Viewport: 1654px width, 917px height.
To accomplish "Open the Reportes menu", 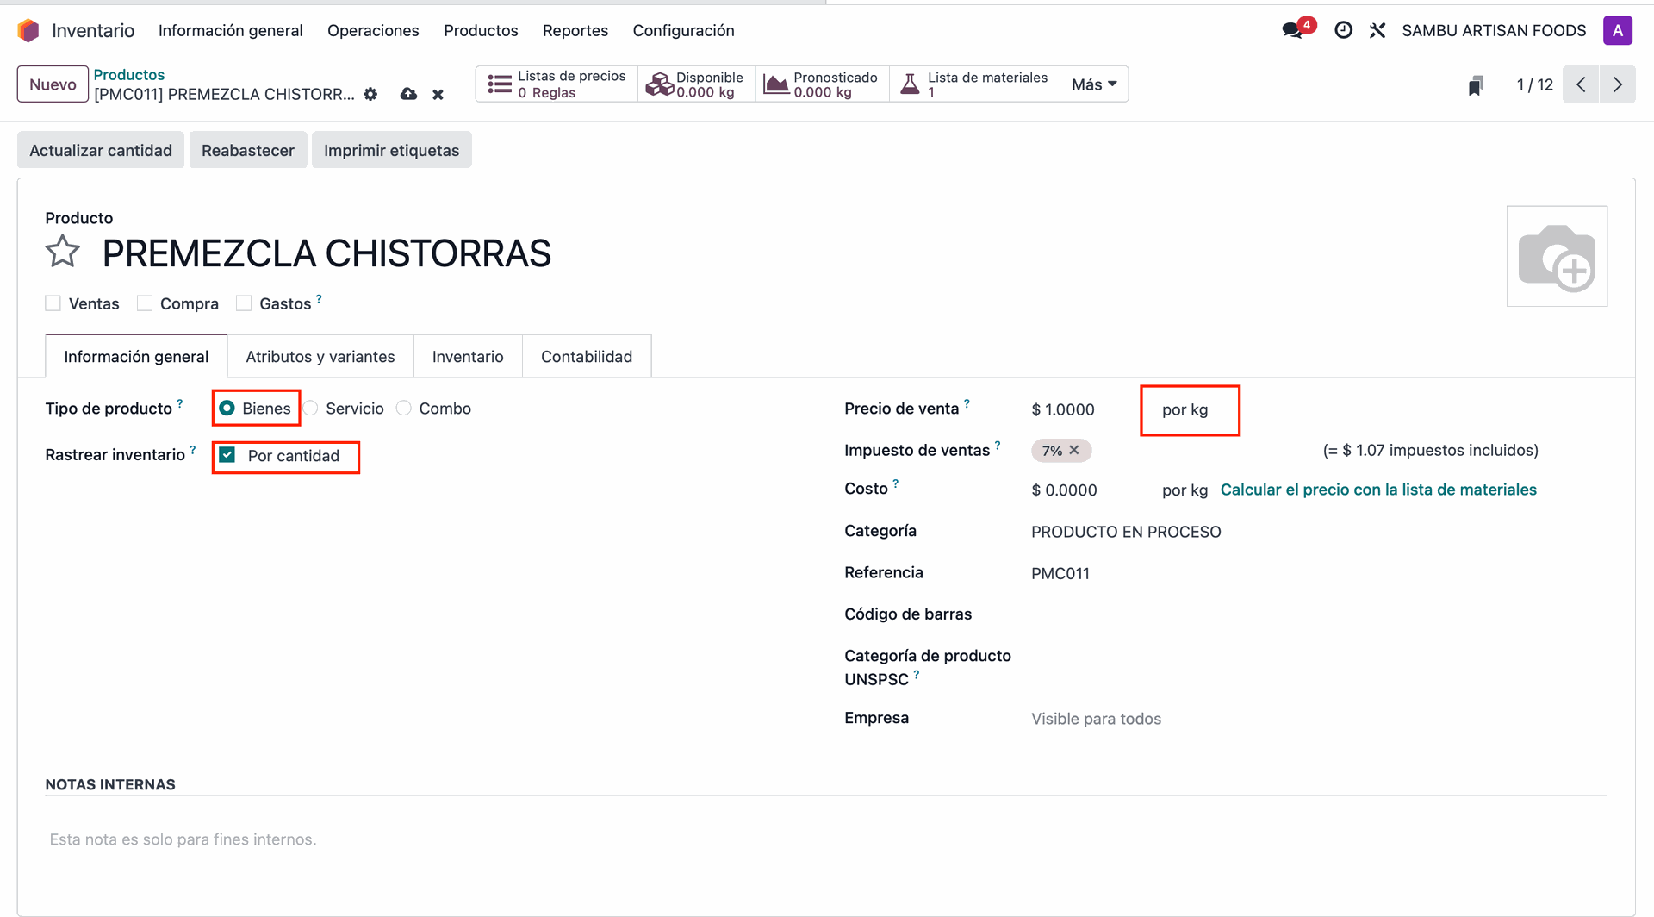I will tap(575, 31).
